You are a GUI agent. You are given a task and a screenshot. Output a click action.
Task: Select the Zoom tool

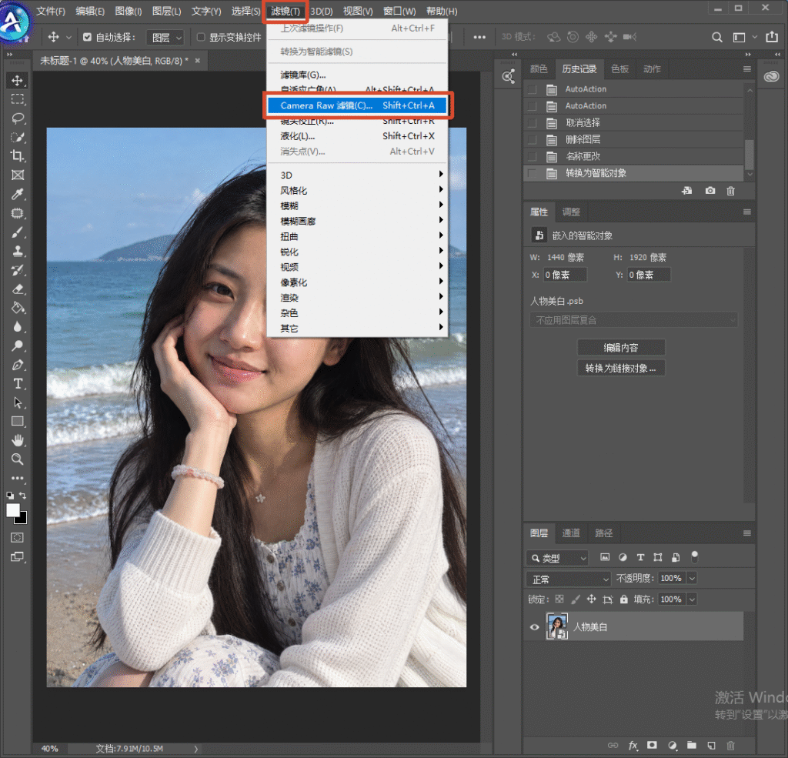(18, 459)
